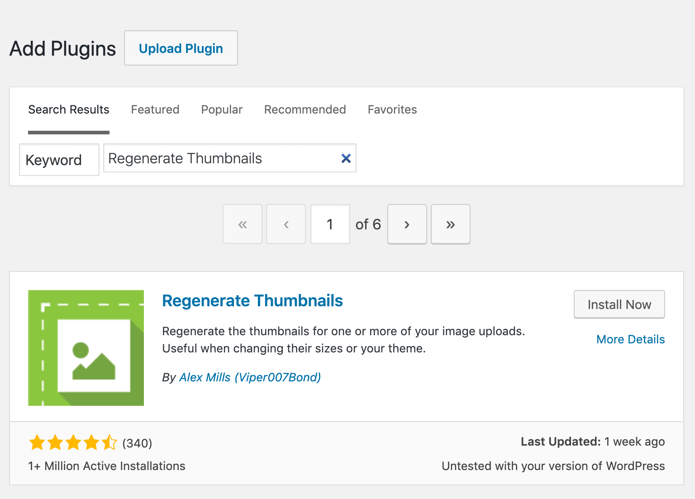Open More Details for the plugin
Image resolution: width=695 pixels, height=499 pixels.
tap(630, 339)
